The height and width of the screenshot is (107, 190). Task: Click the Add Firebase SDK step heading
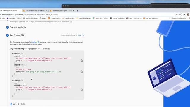(17, 35)
